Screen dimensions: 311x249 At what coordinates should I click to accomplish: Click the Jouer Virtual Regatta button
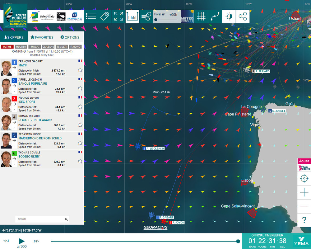pos(304,165)
